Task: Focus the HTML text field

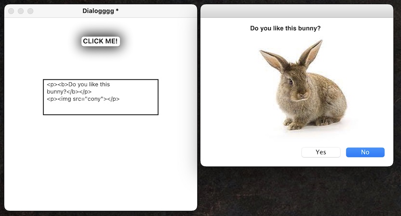Action: click(x=101, y=97)
